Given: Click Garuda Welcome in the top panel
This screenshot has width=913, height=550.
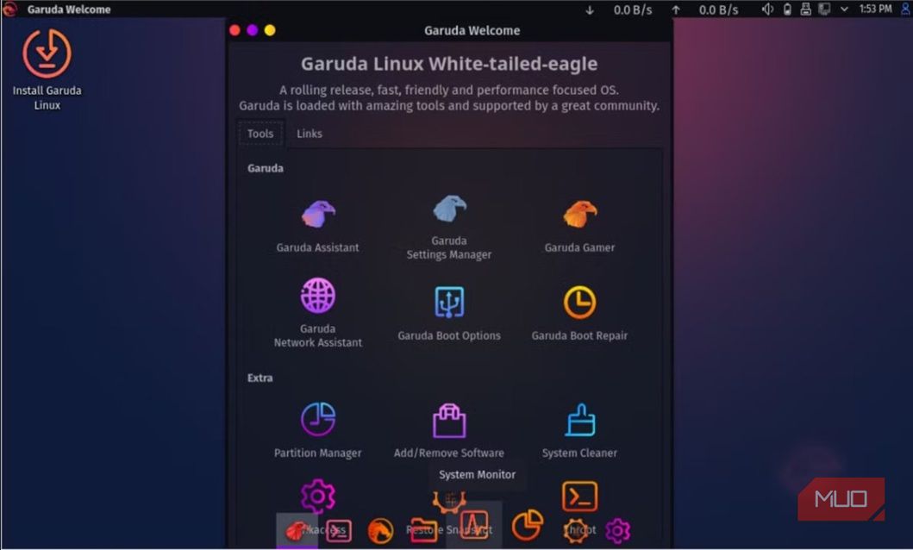Looking at the screenshot, I should [69, 9].
